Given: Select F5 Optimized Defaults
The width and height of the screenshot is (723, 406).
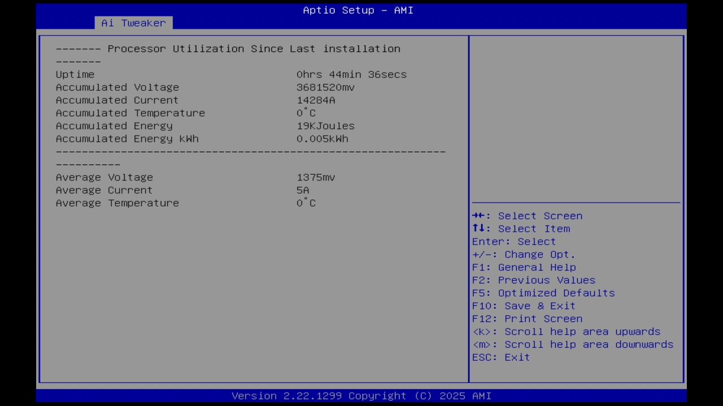Looking at the screenshot, I should (543, 293).
